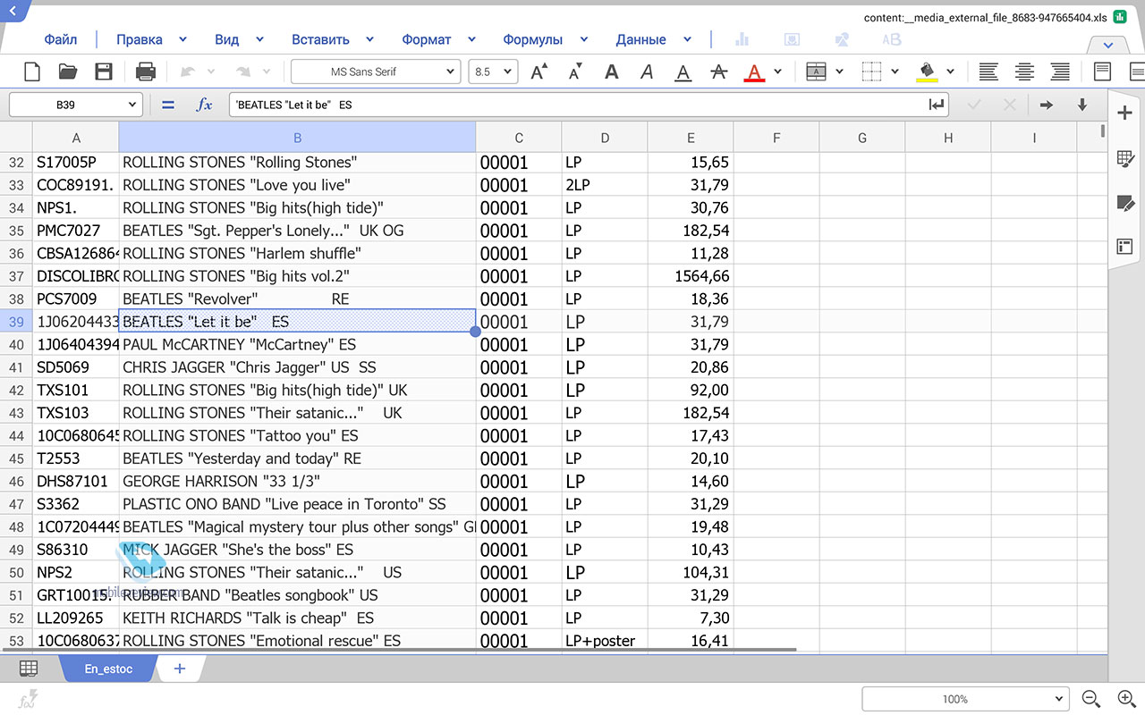Zoom out using the magnifier minus icon
The height and width of the screenshot is (715, 1145).
click(1090, 699)
